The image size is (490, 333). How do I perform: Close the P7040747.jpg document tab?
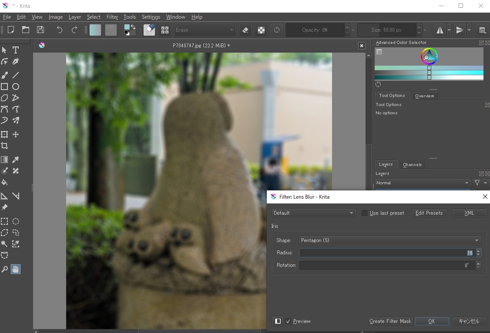(x=362, y=46)
